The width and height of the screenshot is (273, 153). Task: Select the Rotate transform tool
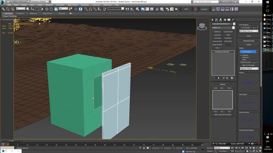point(51,9)
